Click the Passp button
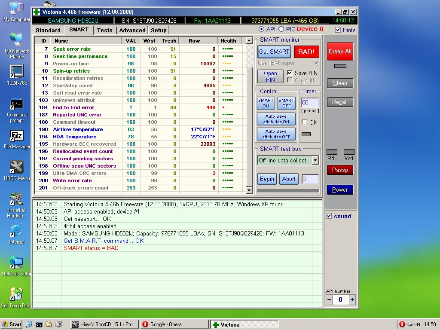 [340, 170]
